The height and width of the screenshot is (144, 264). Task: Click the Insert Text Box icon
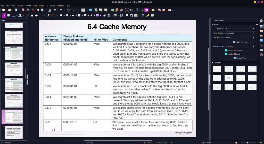click(127, 10)
